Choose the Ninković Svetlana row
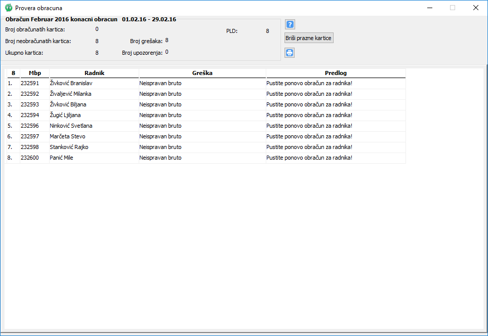The width and height of the screenshot is (488, 336). coord(71,126)
